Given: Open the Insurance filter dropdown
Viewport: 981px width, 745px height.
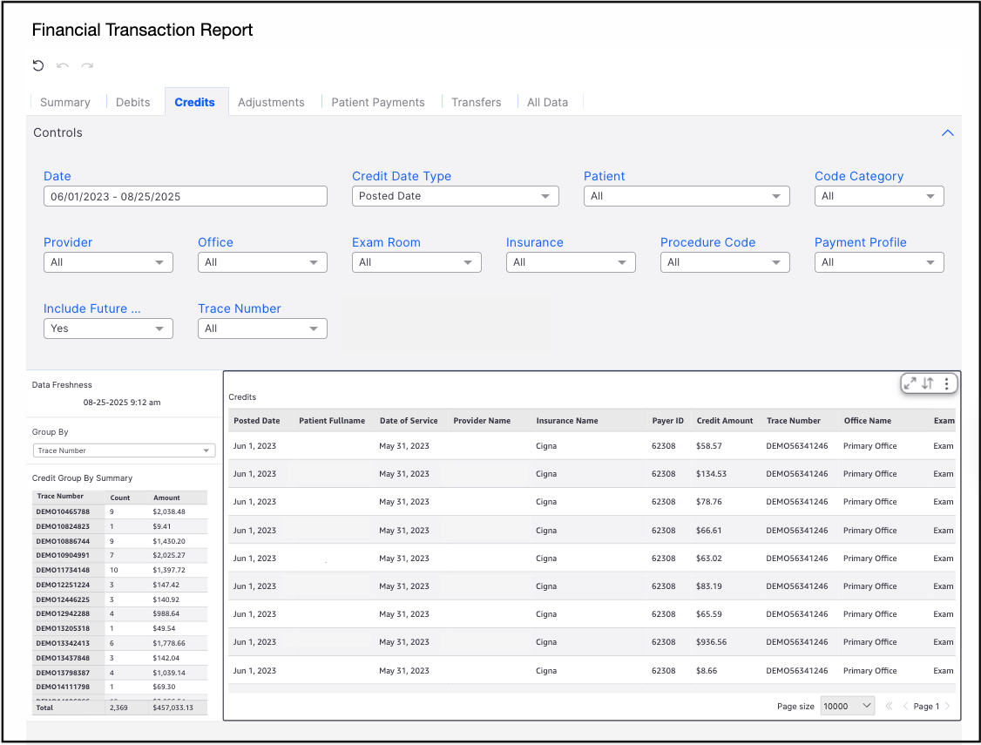Looking at the screenshot, I should coord(570,262).
